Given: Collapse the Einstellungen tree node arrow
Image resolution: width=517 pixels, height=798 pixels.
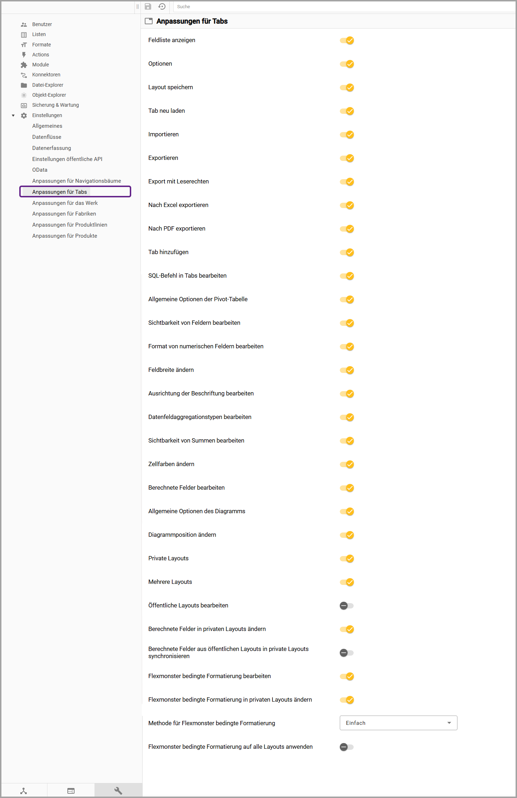Looking at the screenshot, I should (x=13, y=116).
